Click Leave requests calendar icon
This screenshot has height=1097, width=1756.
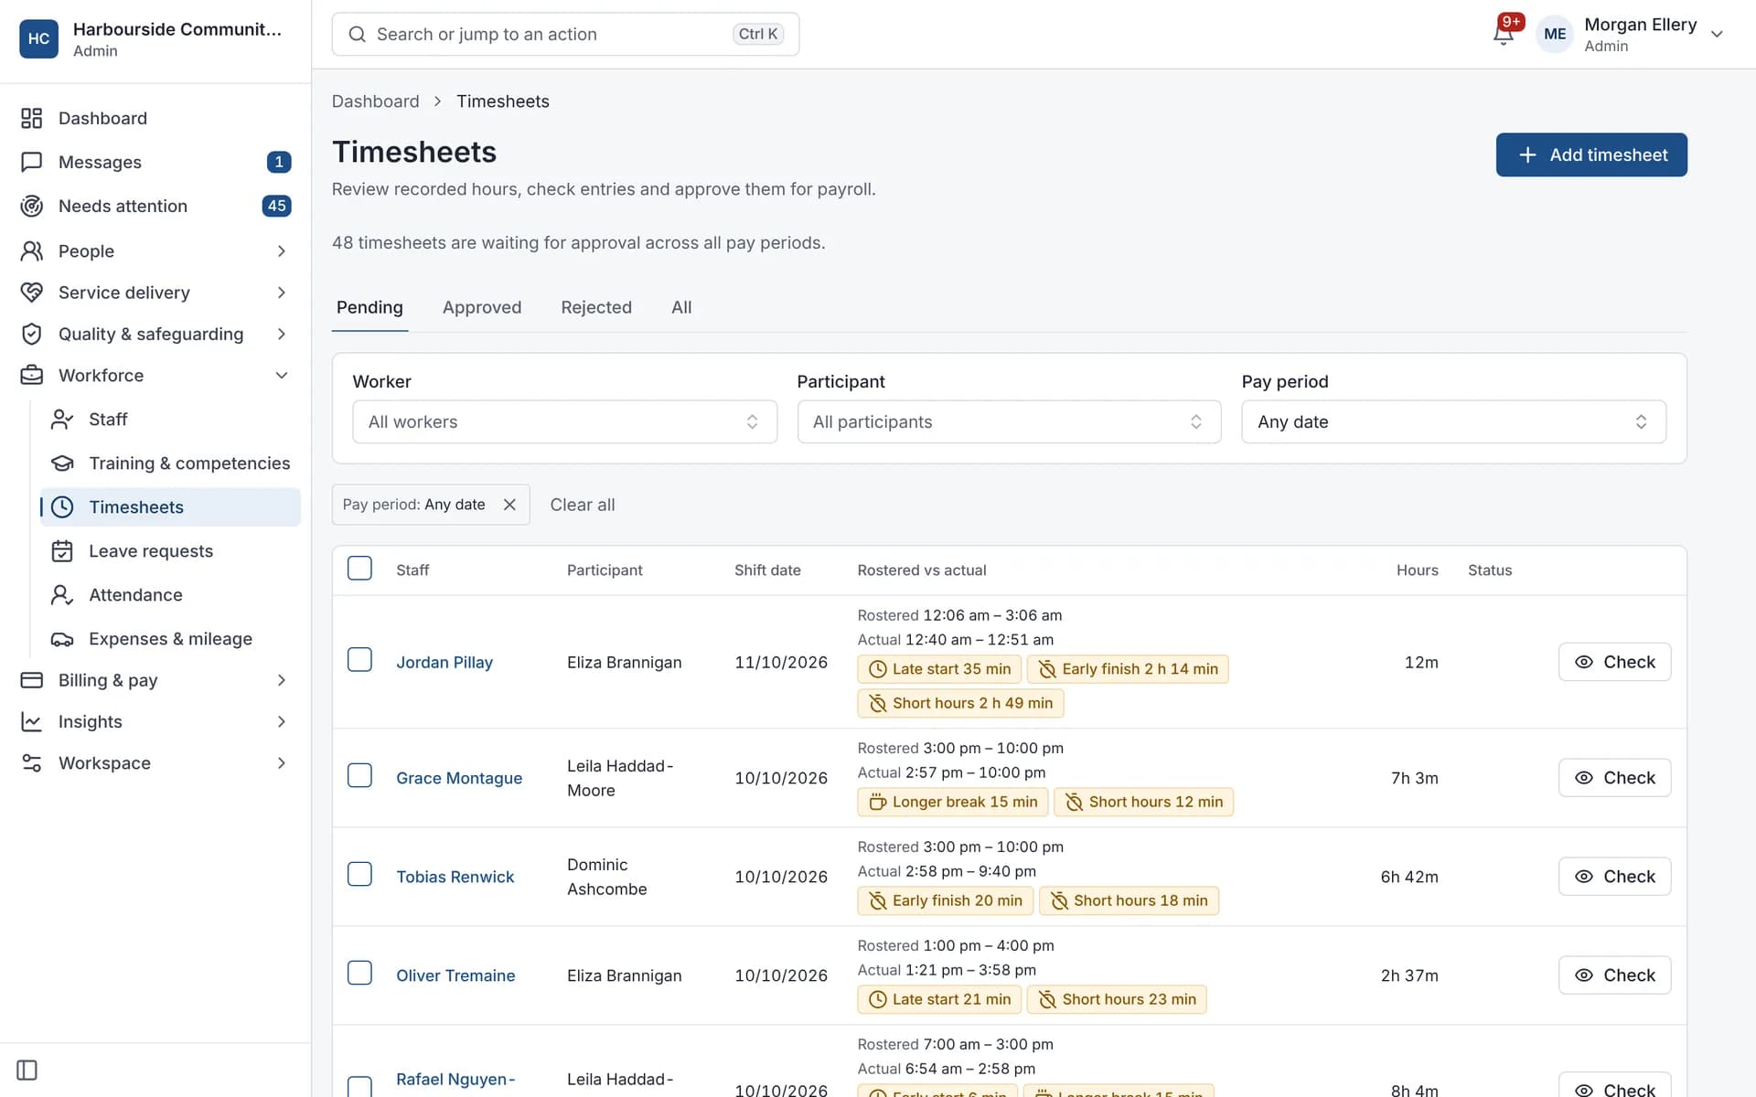(62, 551)
